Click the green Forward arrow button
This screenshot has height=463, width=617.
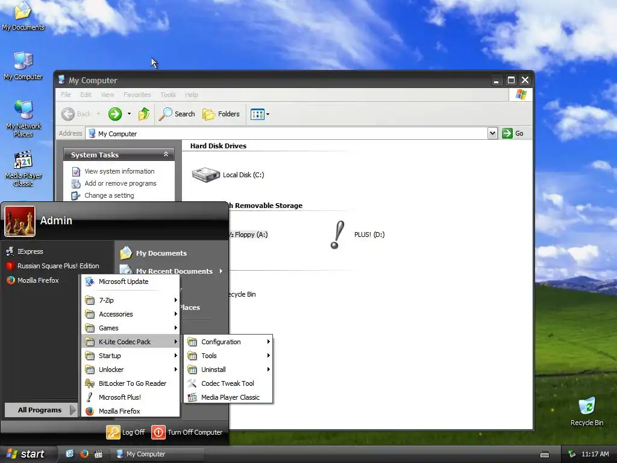pyautogui.click(x=115, y=114)
